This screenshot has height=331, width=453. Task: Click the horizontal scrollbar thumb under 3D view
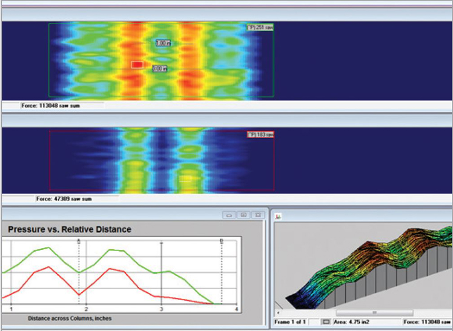click(374, 313)
